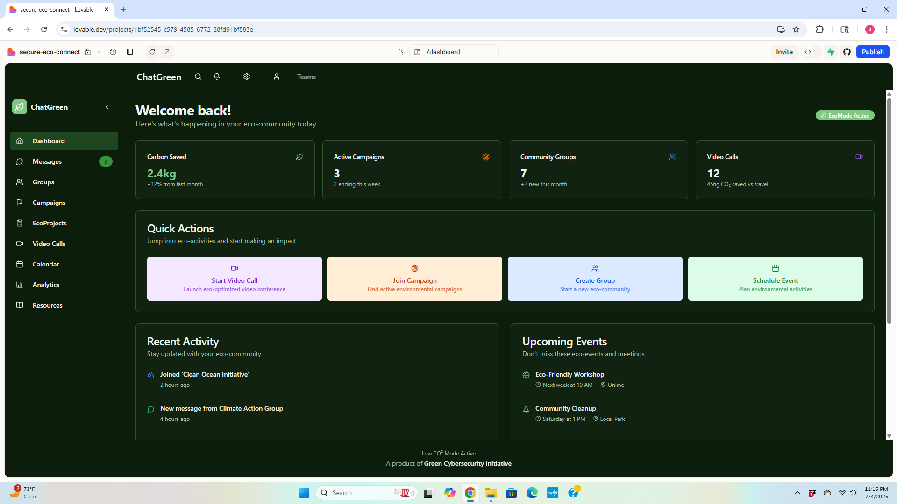Toggle the Lovable side panel layout
The width and height of the screenshot is (897, 504).
click(130, 52)
